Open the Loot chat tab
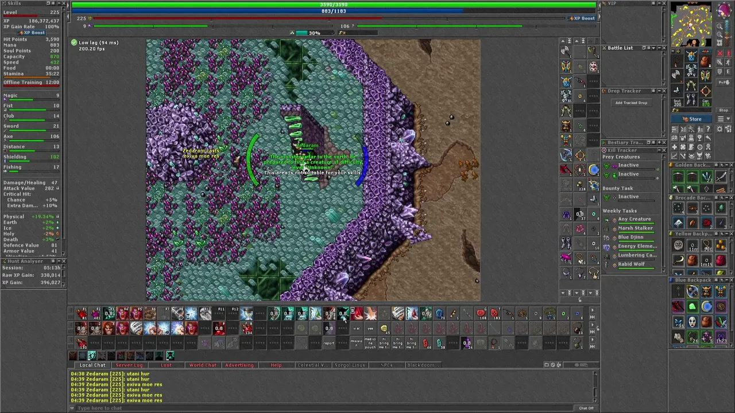 [166, 365]
